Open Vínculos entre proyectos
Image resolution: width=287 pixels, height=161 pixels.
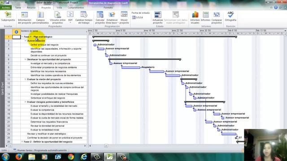tap(57, 18)
